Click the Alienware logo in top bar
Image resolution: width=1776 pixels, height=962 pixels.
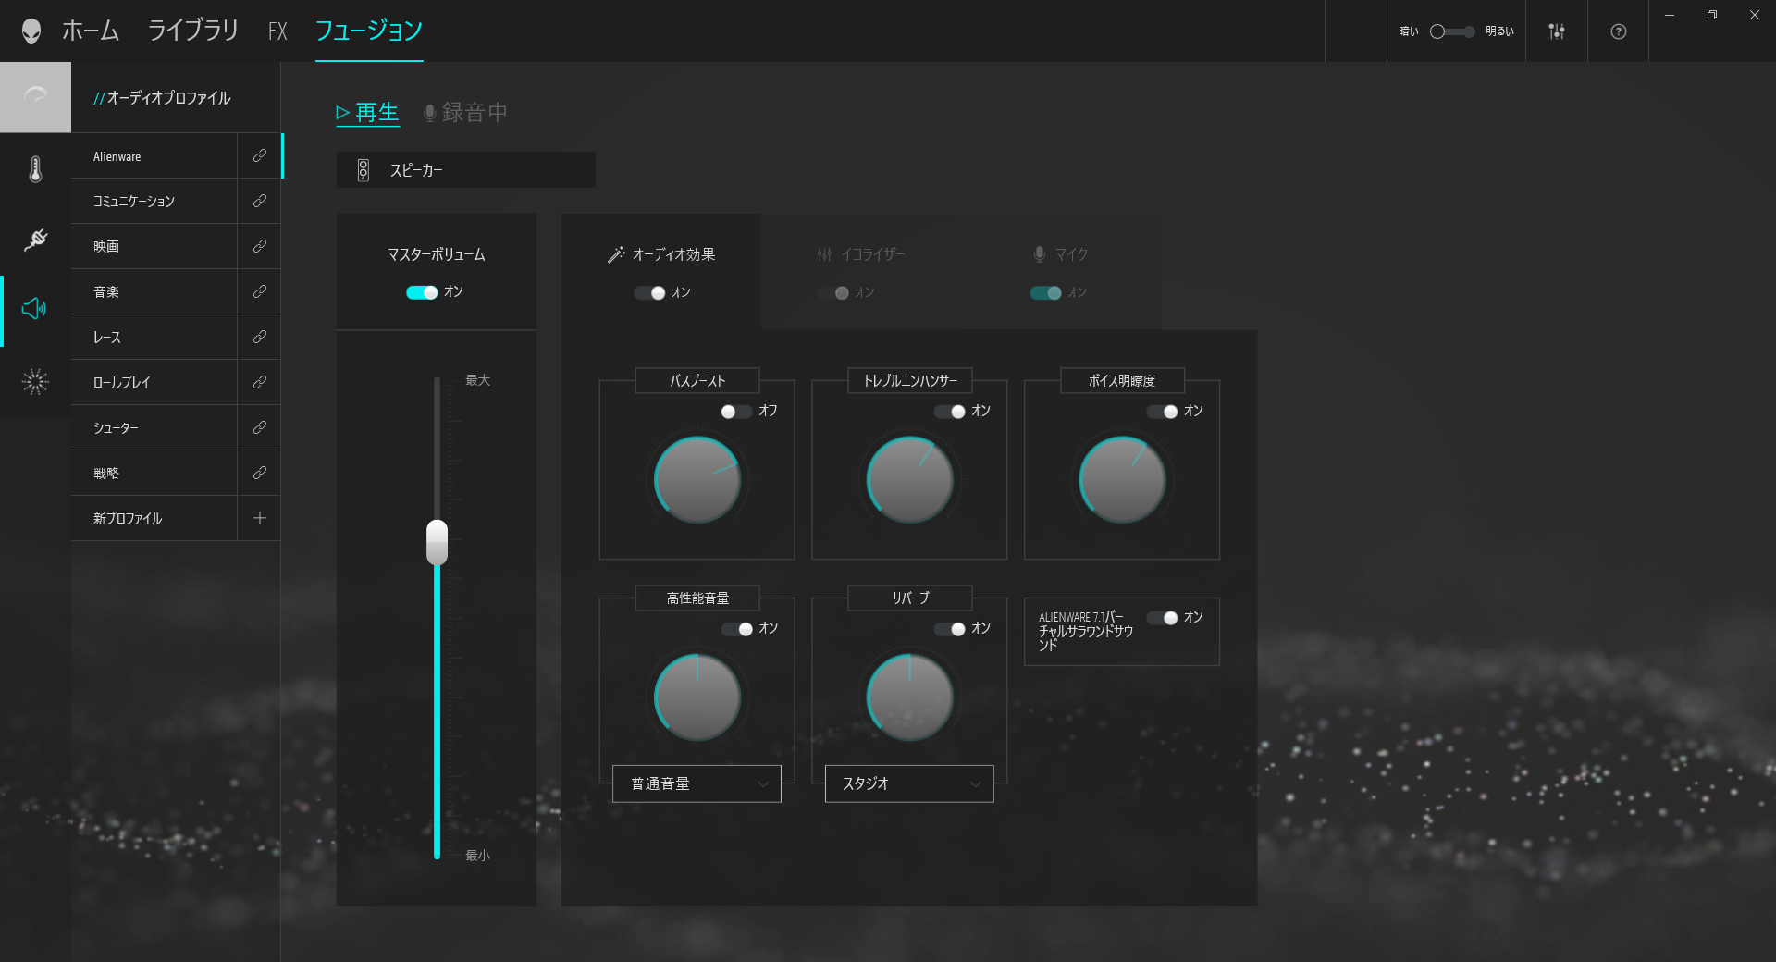[33, 29]
